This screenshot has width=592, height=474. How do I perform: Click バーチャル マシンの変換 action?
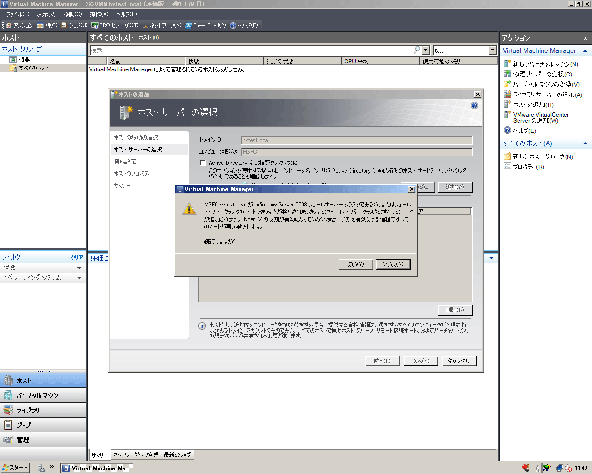tap(546, 85)
